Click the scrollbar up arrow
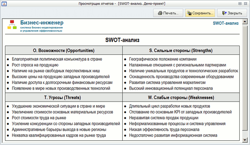This screenshot has width=250, height=145. tap(245, 21)
